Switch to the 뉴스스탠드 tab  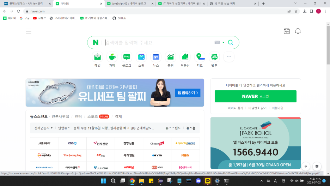[x=39, y=116]
